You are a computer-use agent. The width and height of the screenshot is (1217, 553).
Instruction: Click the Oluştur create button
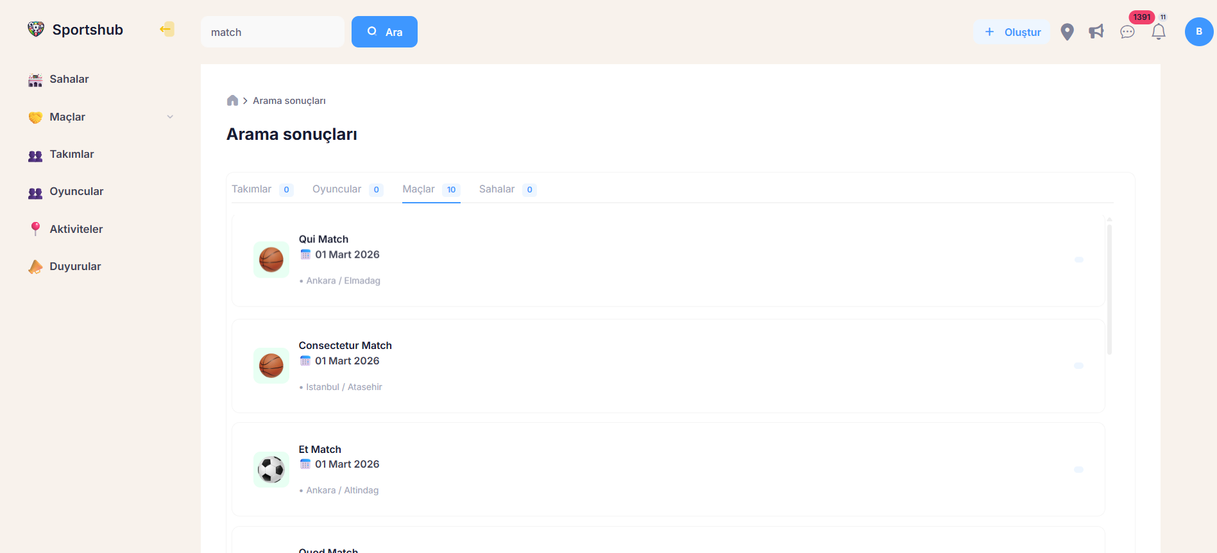(x=1012, y=32)
